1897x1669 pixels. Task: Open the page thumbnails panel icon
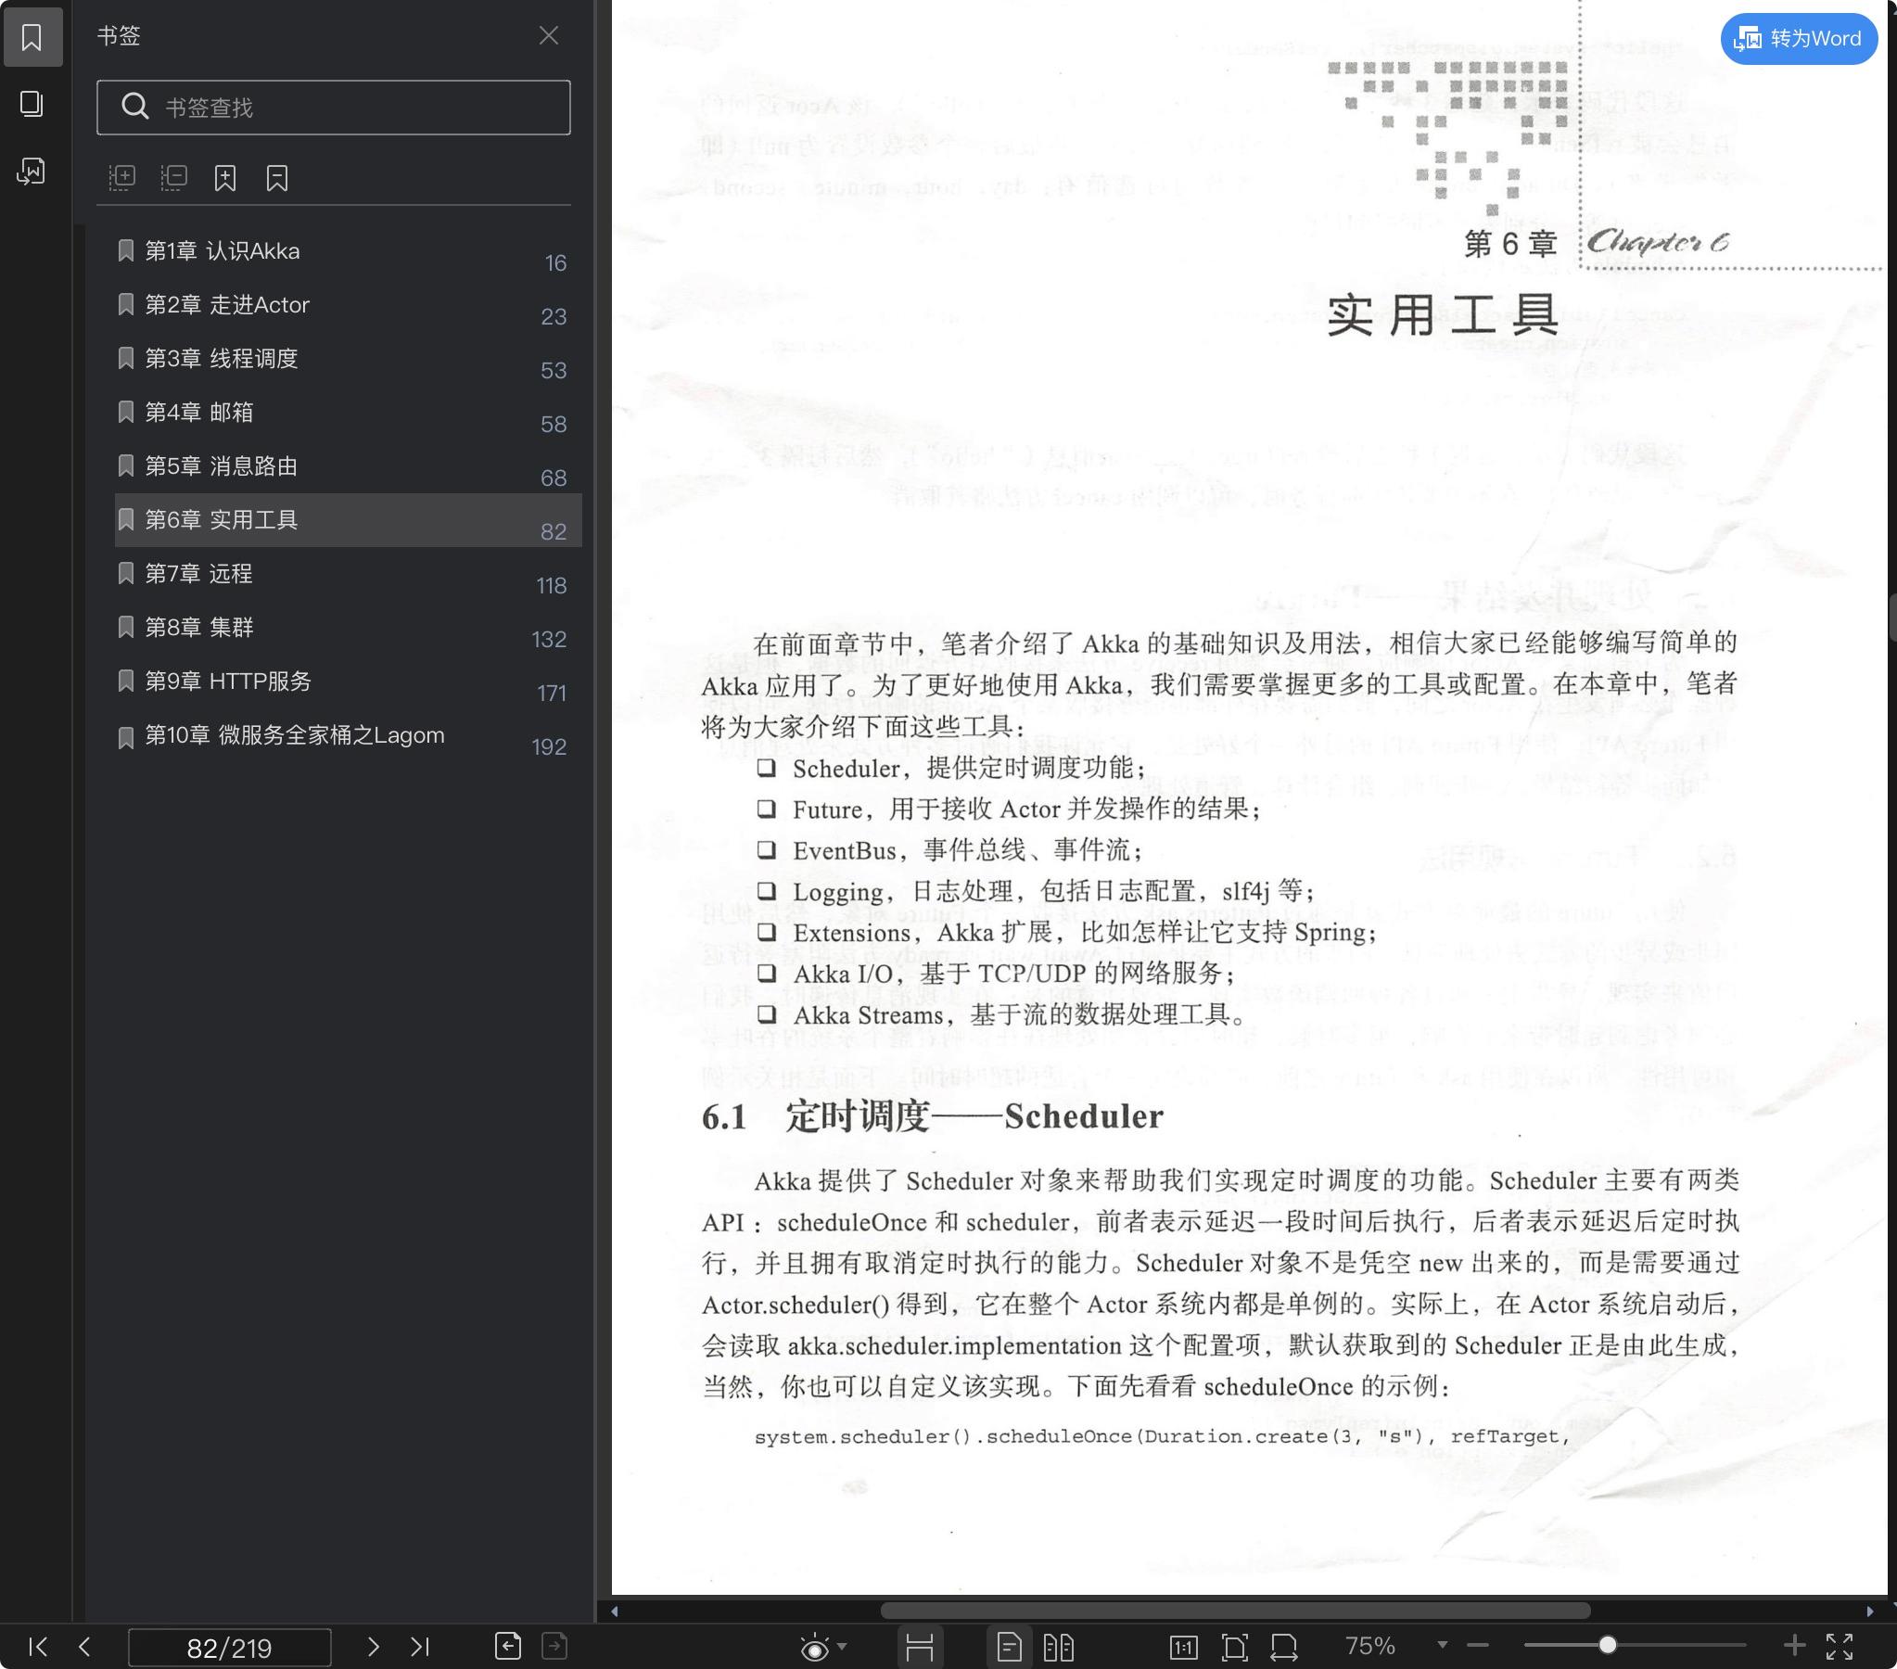32,104
